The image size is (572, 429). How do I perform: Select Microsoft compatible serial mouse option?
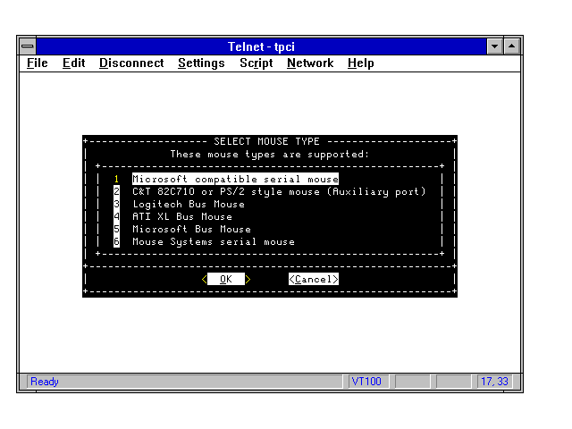click(x=235, y=180)
